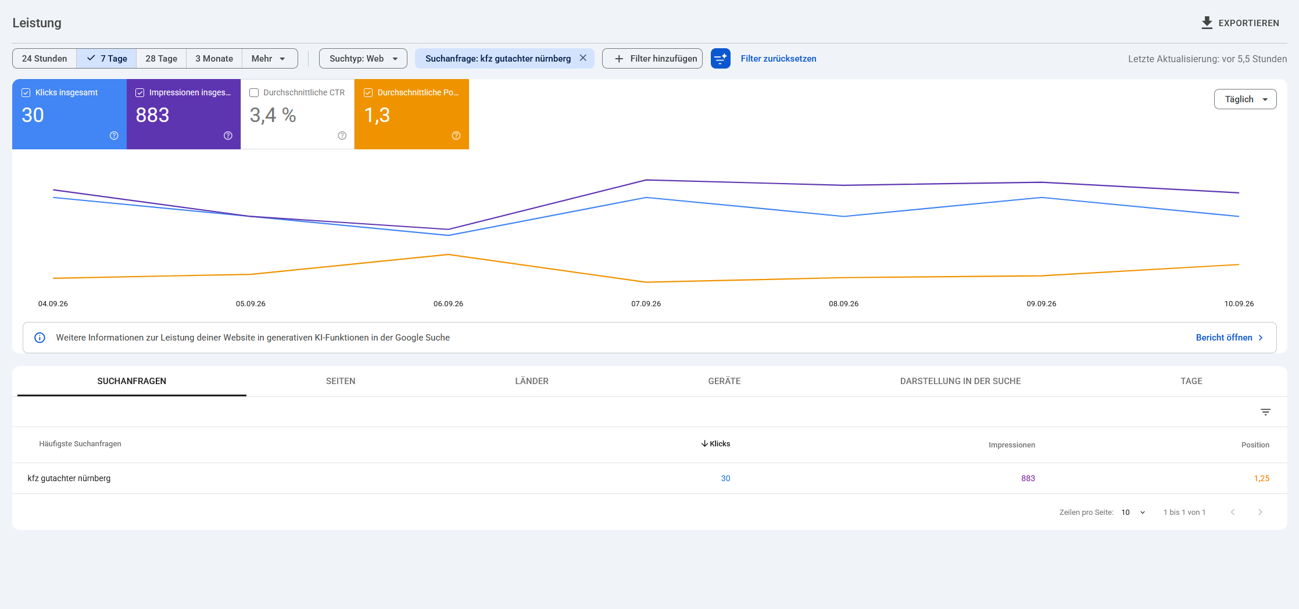Click the kfz gutachter nürnberg table row
1299x609 pixels.
(x=649, y=478)
